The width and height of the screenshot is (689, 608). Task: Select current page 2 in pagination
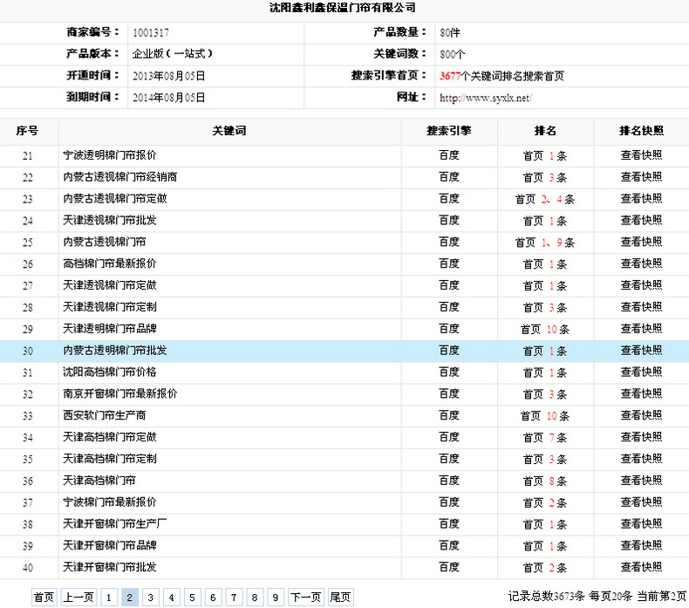[130, 598]
